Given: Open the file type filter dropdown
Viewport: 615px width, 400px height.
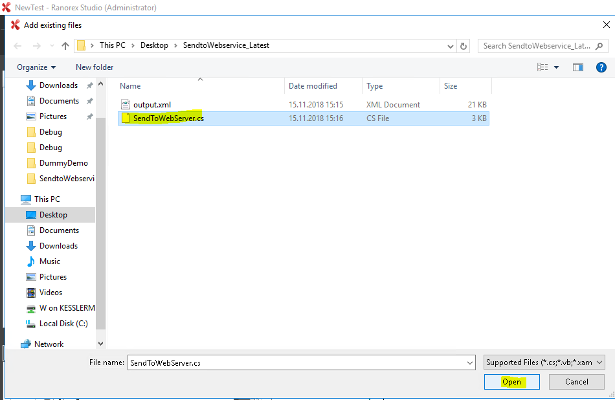Looking at the screenshot, I should [544, 362].
